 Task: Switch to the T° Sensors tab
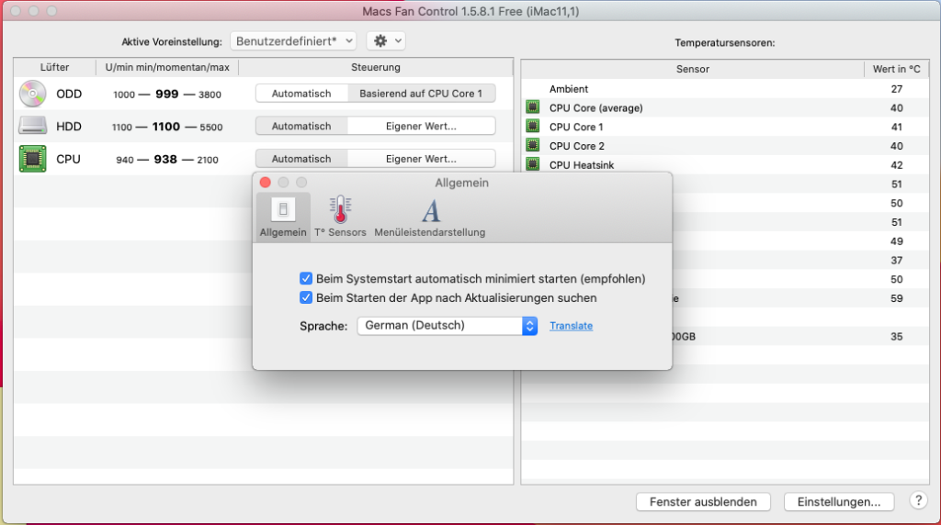[340, 217]
